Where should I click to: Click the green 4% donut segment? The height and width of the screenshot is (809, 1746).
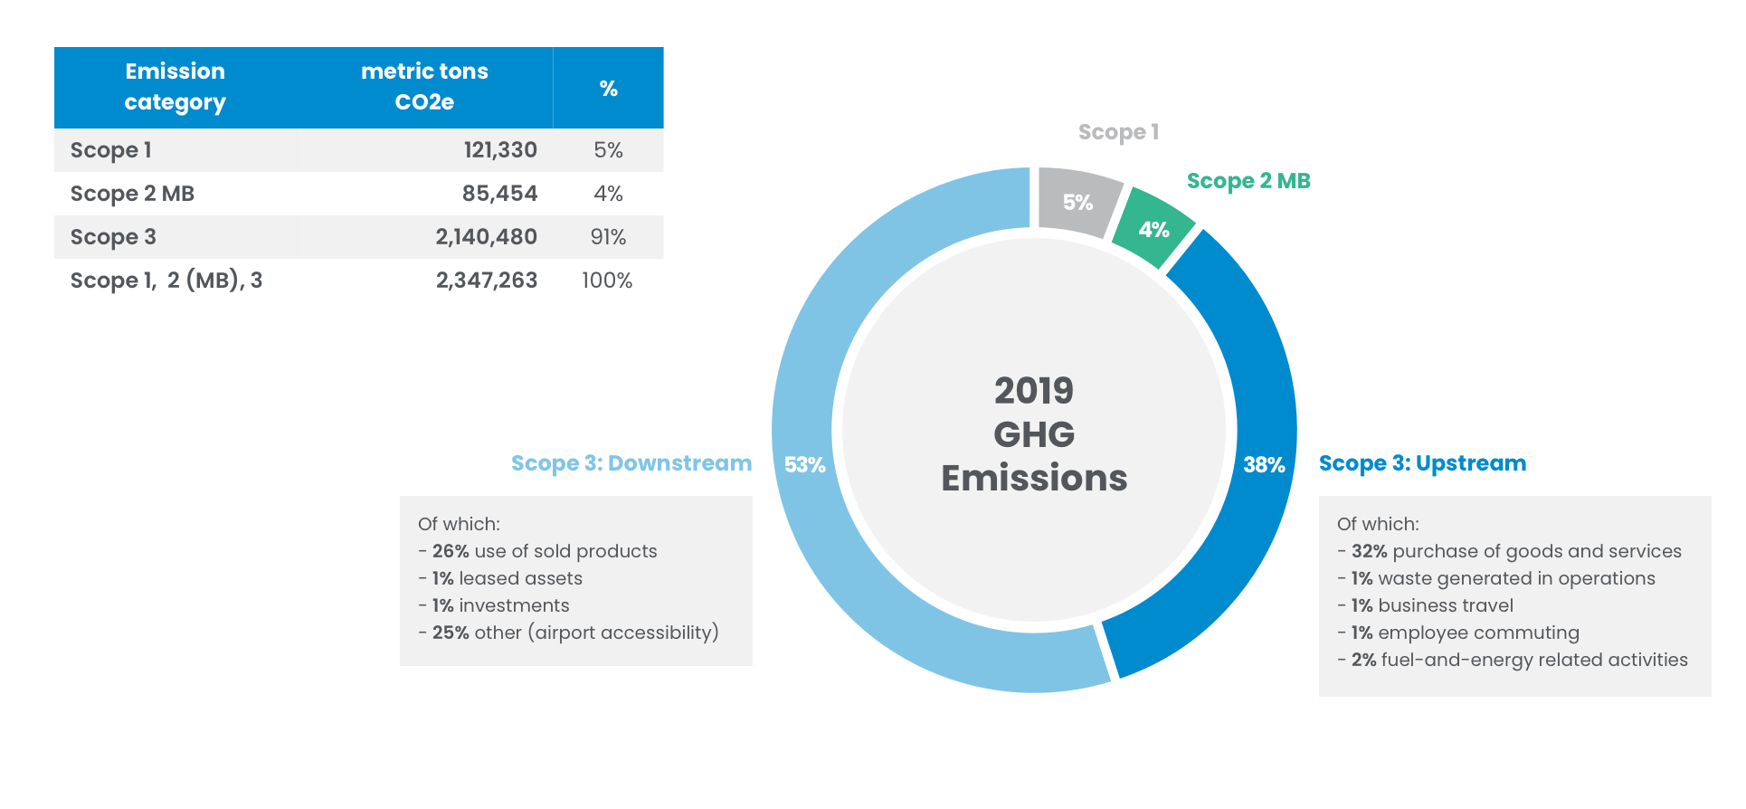[x=1154, y=230]
